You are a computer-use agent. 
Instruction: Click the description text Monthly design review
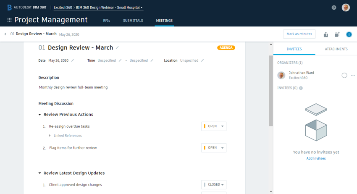click(x=73, y=87)
